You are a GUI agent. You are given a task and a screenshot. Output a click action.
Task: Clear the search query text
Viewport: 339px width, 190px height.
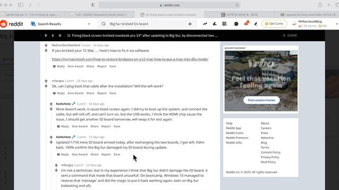(190, 24)
